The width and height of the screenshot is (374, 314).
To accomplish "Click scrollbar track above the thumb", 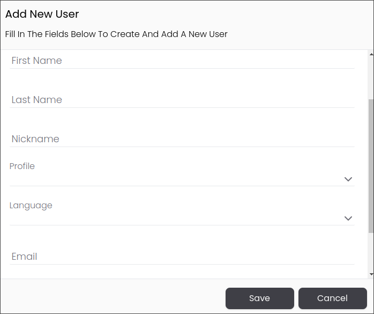I will pos(371,78).
